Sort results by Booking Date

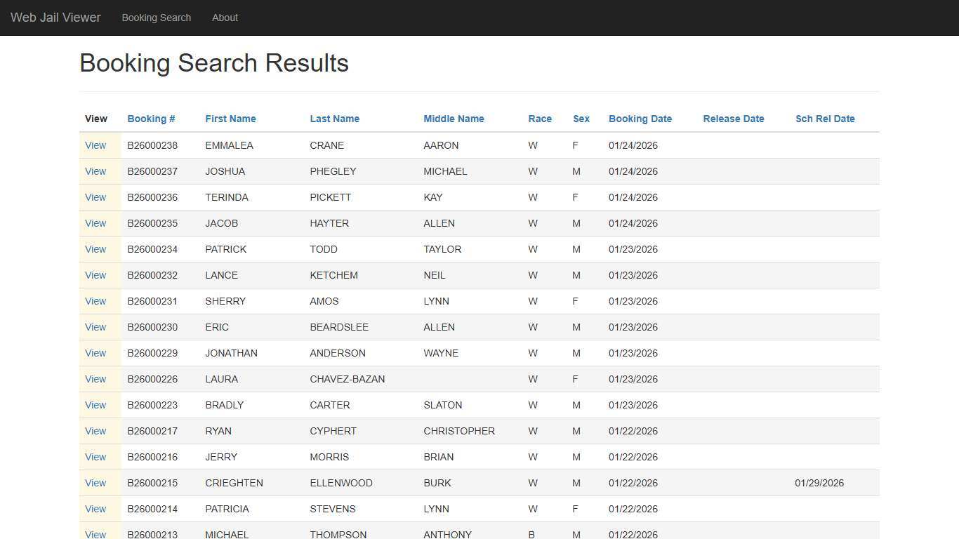pos(640,119)
